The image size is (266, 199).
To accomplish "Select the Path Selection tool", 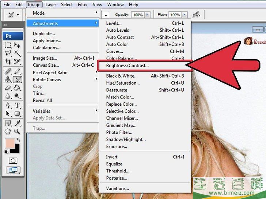I will [x=8, y=113].
